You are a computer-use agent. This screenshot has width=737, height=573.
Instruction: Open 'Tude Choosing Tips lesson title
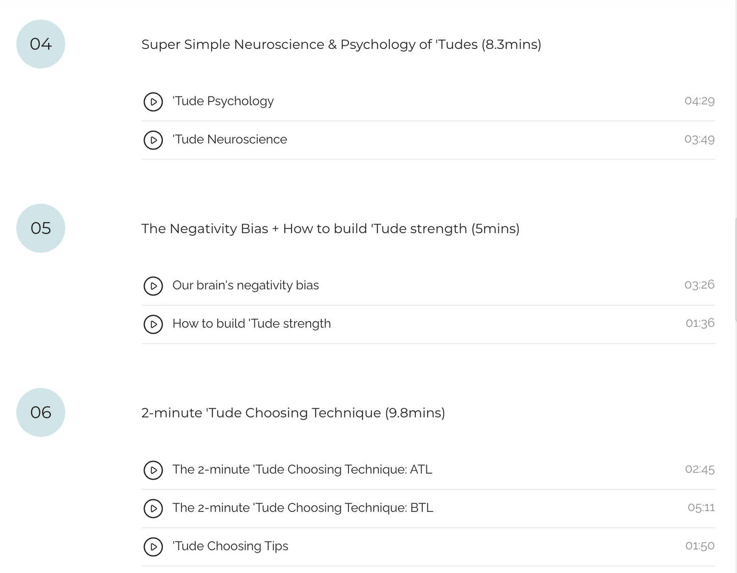point(230,546)
